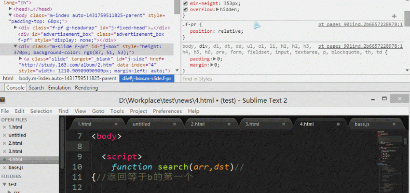
Task: Collapse the body m-index element node
Action: tap(11, 15)
